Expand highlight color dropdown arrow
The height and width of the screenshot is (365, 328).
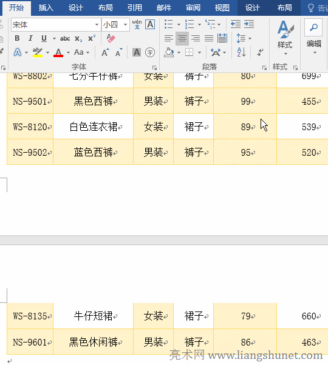(47, 52)
